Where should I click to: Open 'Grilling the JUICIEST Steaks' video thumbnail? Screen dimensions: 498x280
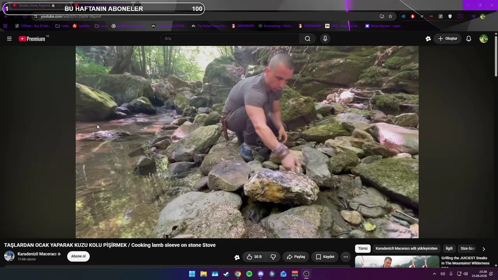pos(397,262)
